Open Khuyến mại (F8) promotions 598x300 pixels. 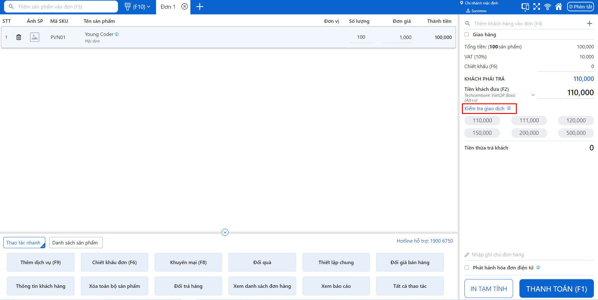click(x=188, y=262)
